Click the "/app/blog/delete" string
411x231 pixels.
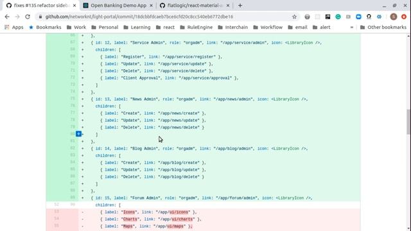(179, 177)
